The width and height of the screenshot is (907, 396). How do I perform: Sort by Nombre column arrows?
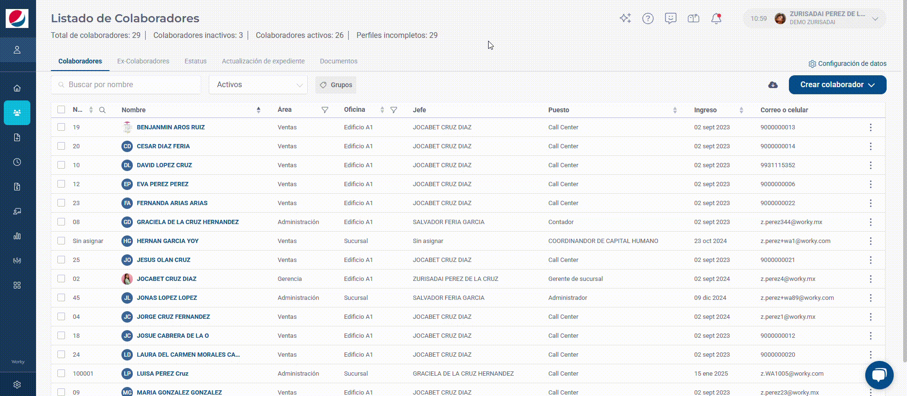point(259,110)
